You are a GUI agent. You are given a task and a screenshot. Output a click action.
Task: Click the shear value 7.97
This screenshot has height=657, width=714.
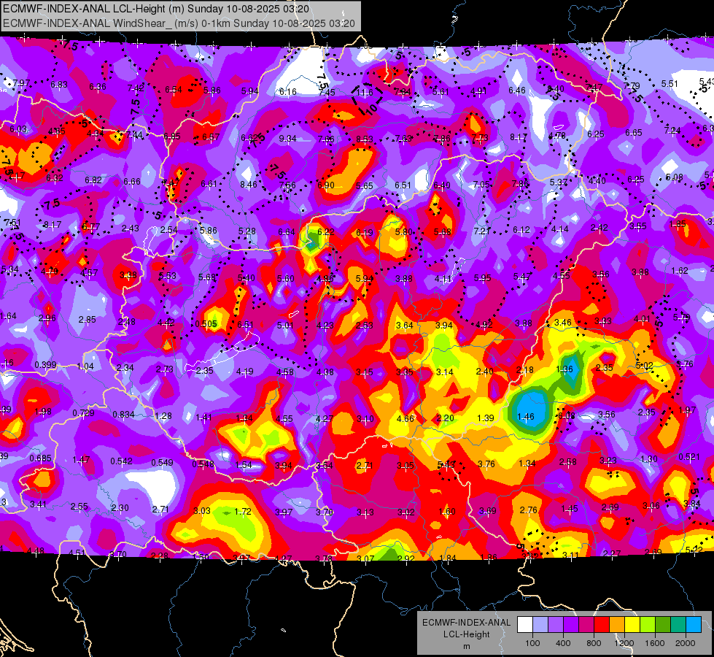[21, 83]
